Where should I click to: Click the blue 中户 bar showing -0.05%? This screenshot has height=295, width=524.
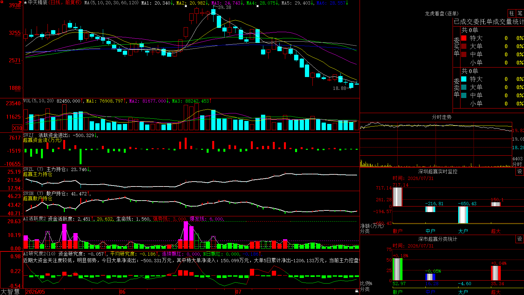(430, 277)
